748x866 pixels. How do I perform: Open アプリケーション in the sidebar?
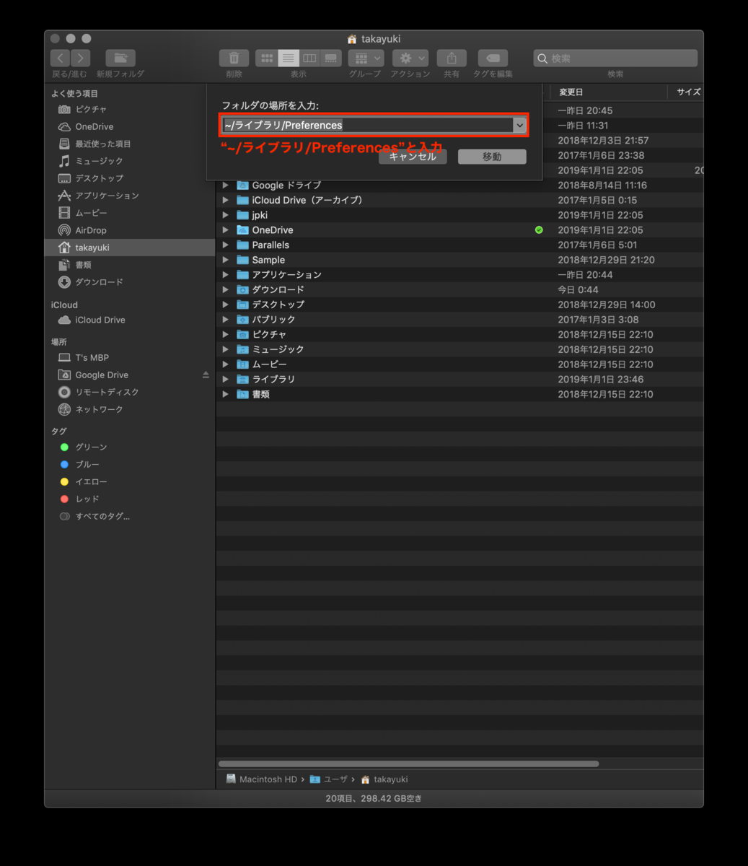107,196
